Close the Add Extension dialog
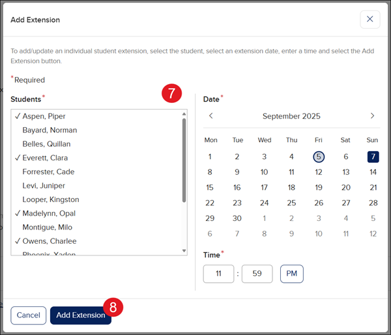 point(369,20)
